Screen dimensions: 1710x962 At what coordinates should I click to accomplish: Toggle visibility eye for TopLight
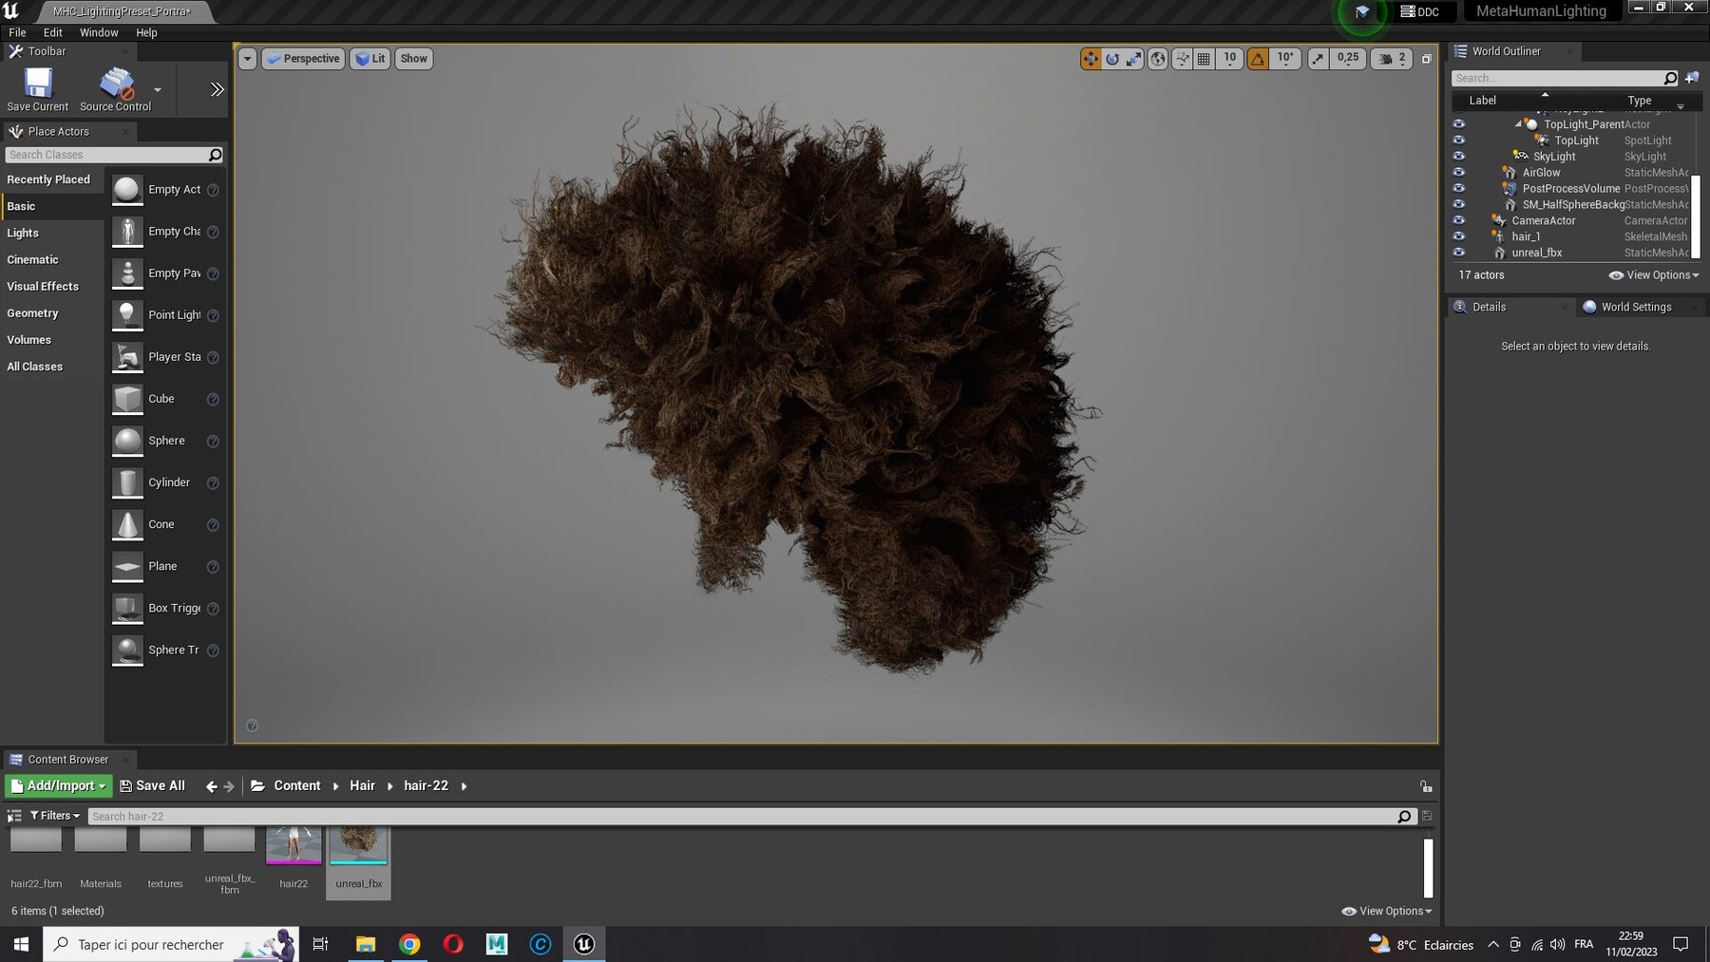point(1459,141)
